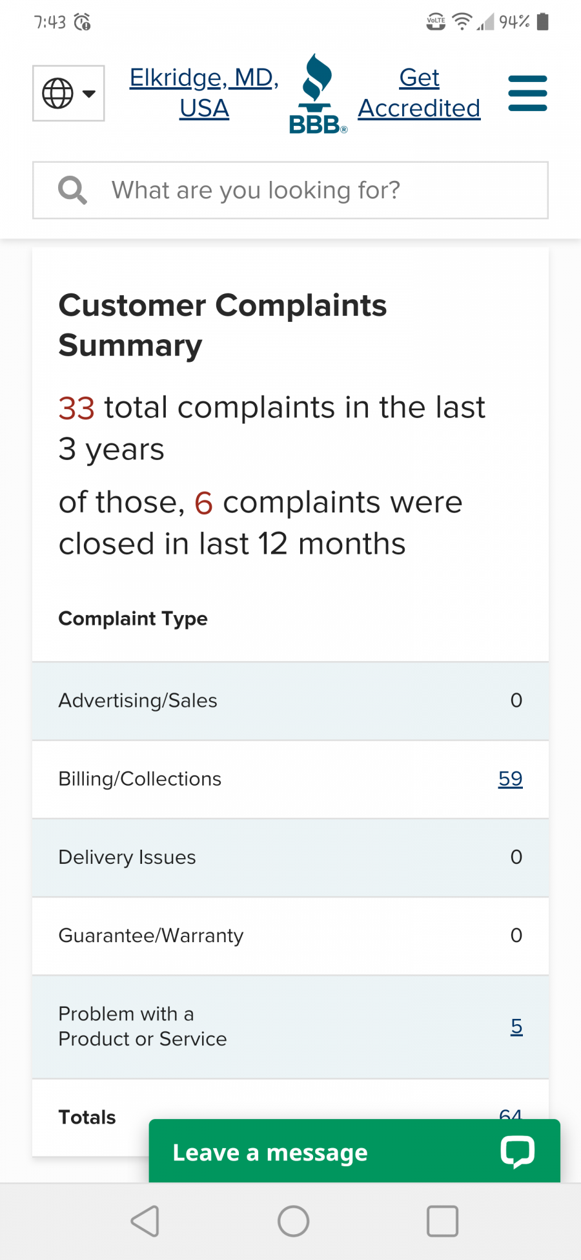The height and width of the screenshot is (1260, 581).
Task: Open the 59 Billing/Collections complaints link
Action: 510,779
